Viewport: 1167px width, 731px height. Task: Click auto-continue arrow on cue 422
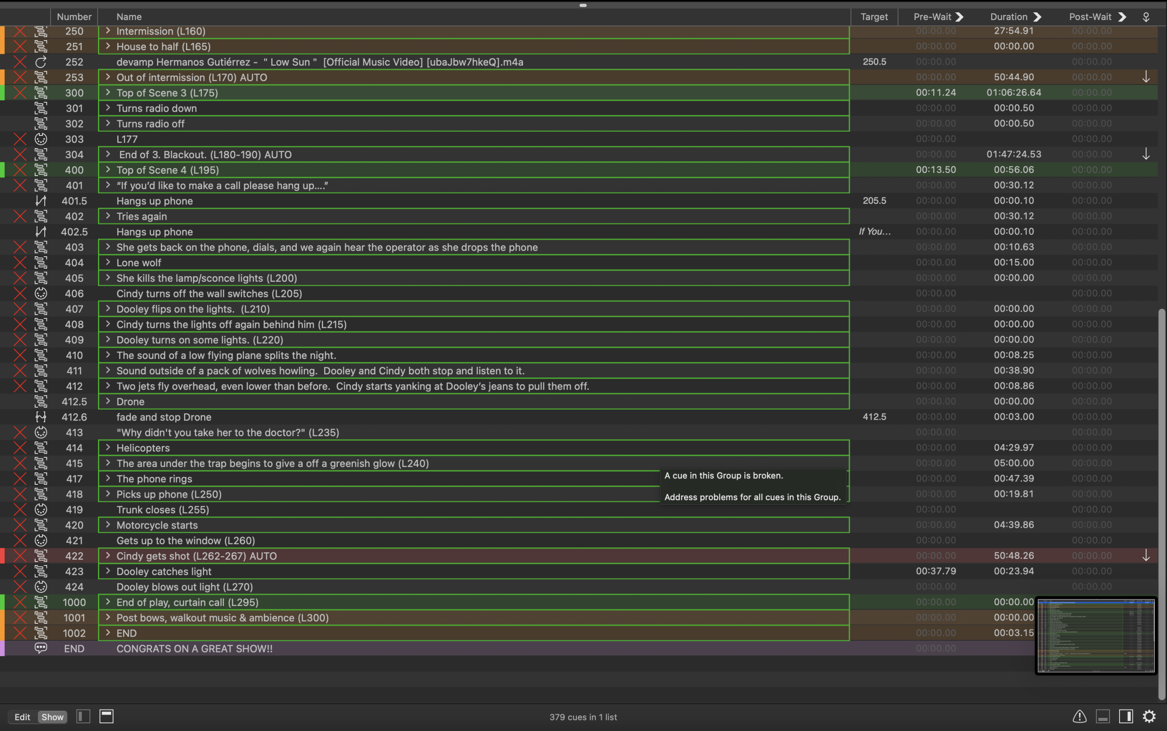point(1146,555)
